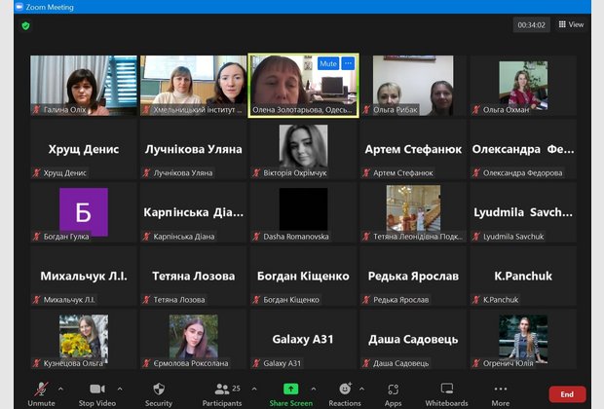Select the Хрущ Денис participant tile

pos(84,149)
